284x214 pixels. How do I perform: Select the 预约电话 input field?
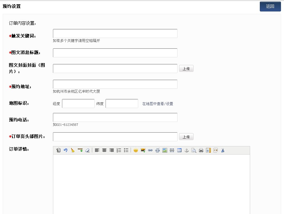point(115,117)
